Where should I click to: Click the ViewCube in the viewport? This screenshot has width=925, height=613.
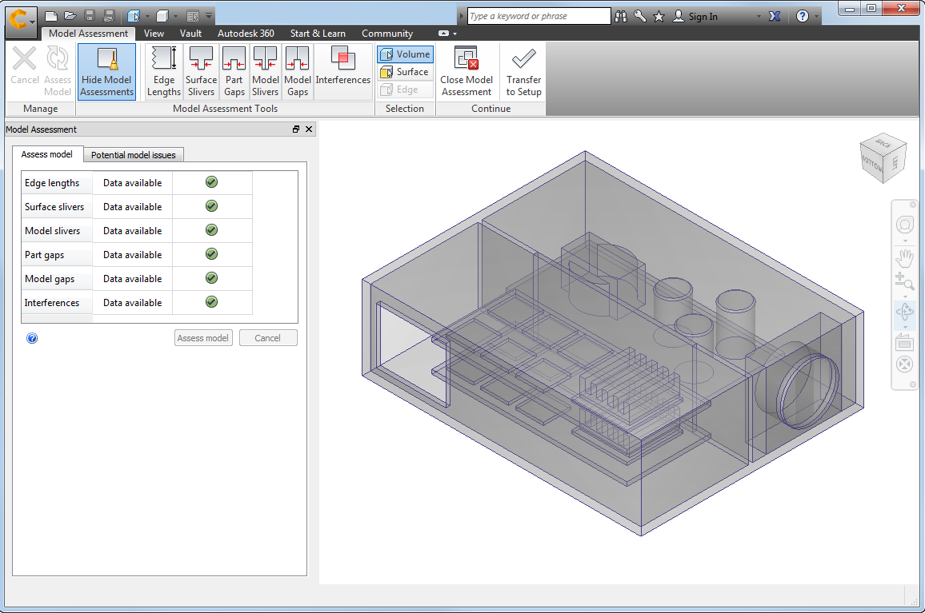tap(883, 158)
